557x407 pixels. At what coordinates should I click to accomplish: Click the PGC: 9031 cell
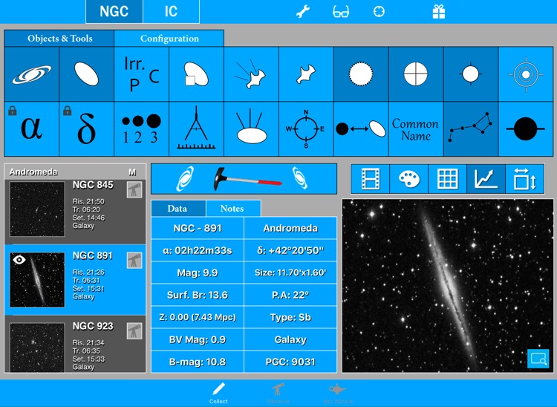click(290, 362)
